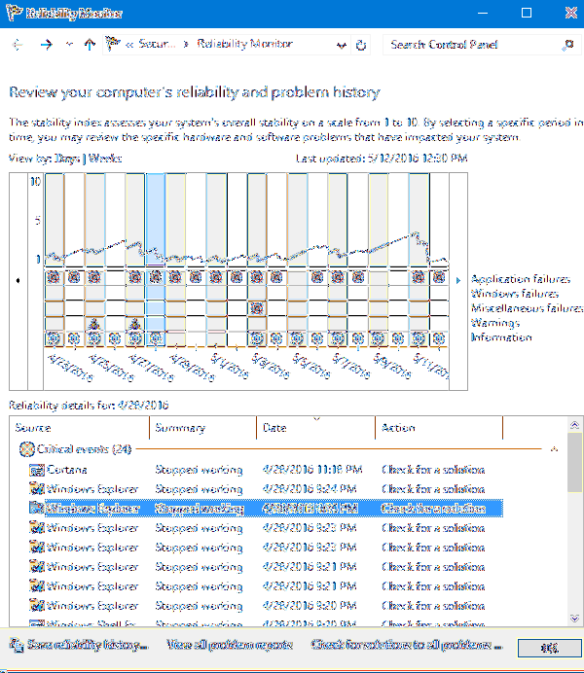Collapse the Critical events group
This screenshot has width=584, height=673.
click(554, 449)
